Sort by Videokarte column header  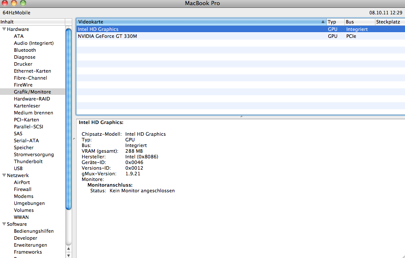coord(201,22)
